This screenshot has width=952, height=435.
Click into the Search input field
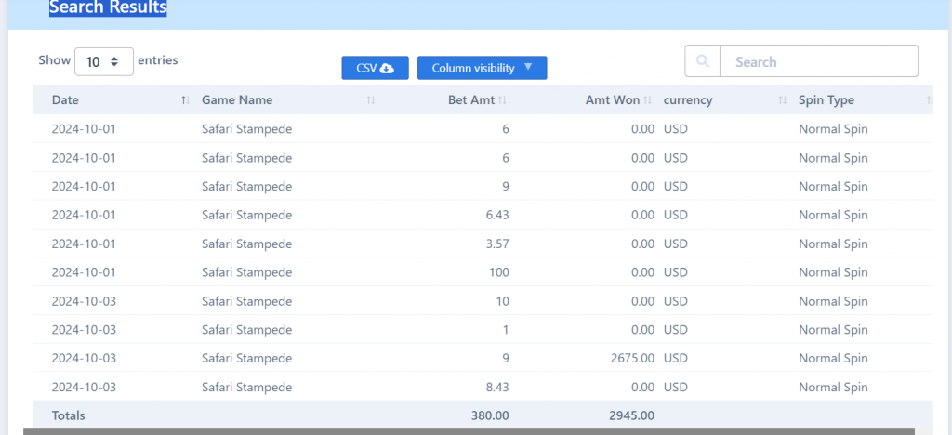[818, 61]
